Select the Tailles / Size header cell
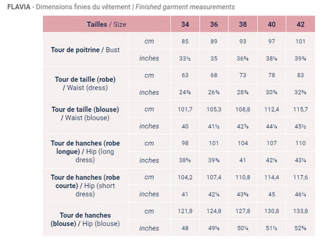Viewport: 321px width, 244px height. pyautogui.click(x=106, y=24)
